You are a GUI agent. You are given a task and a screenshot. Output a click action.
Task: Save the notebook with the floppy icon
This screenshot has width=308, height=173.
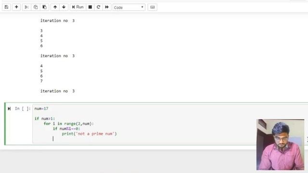tap(6, 7)
